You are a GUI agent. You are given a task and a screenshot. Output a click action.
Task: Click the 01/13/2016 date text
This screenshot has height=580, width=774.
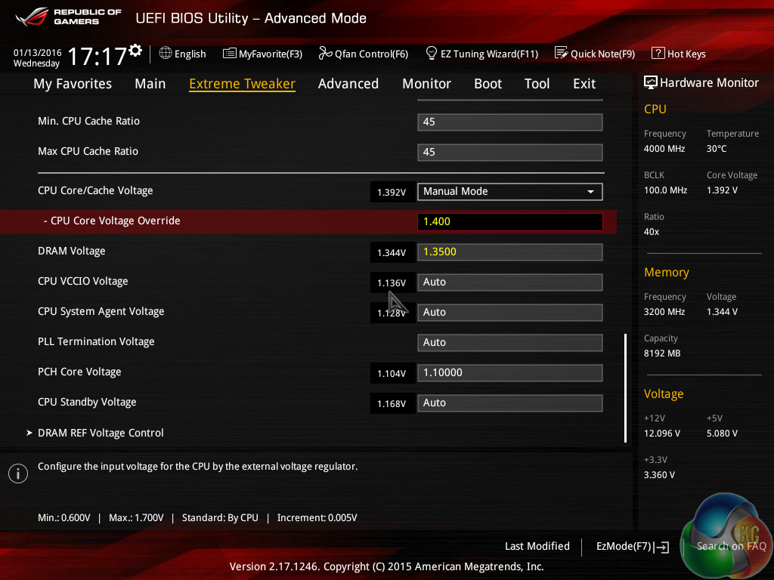[x=38, y=52]
